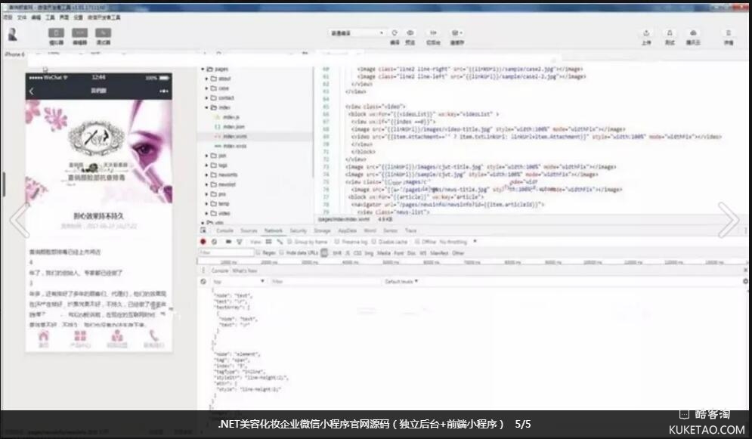Filter network requests by XHR
The image size is (752, 439).
tap(337, 253)
